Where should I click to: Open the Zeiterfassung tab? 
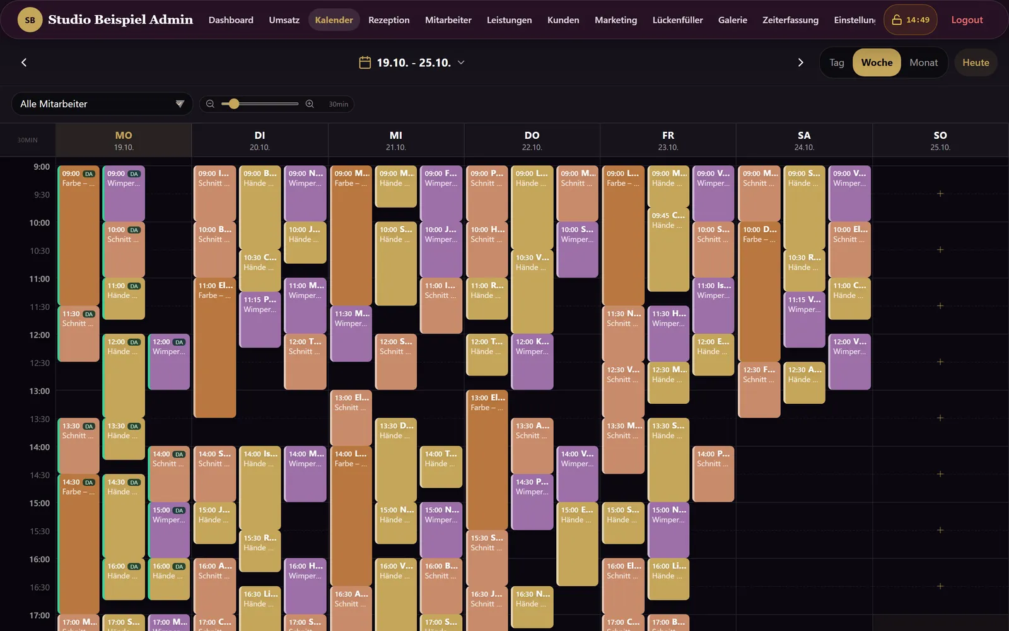[x=790, y=20]
